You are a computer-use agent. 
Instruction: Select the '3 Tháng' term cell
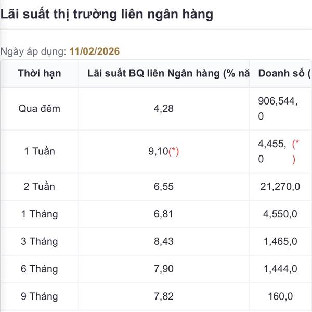(x=40, y=242)
